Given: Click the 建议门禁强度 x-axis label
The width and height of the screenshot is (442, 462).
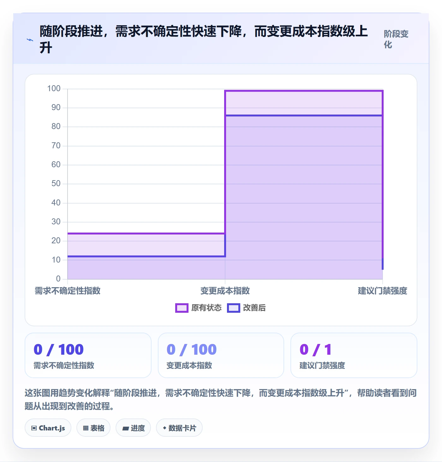Looking at the screenshot, I should pos(382,291).
